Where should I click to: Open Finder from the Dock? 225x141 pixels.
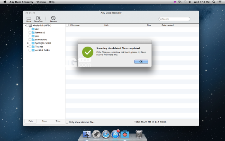pyautogui.click(x=87, y=134)
